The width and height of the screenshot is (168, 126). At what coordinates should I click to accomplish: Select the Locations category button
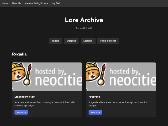point(88,41)
